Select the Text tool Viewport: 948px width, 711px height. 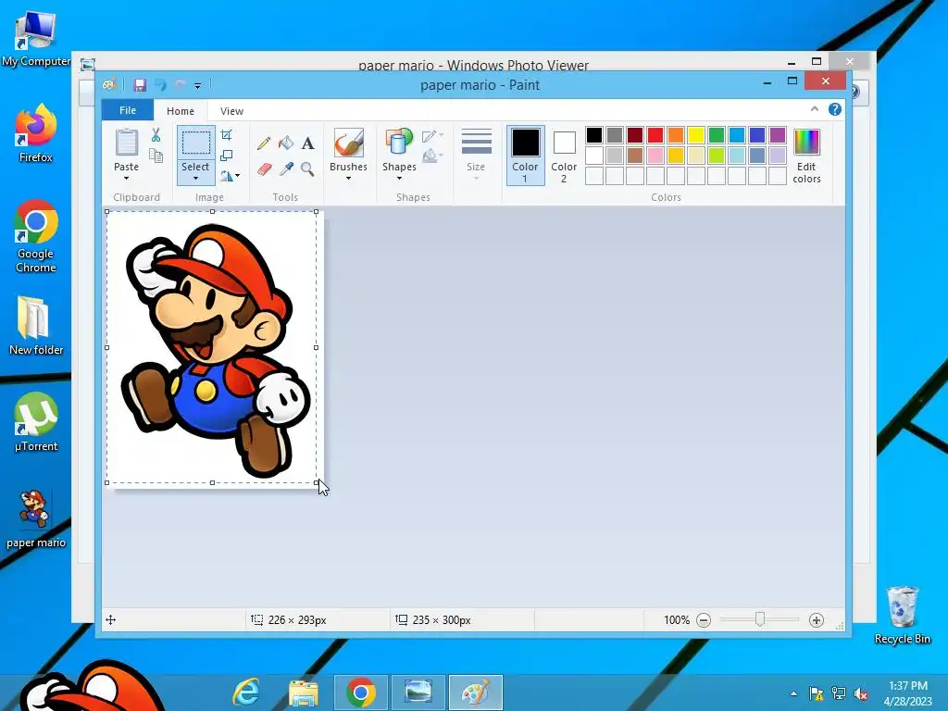tap(307, 143)
